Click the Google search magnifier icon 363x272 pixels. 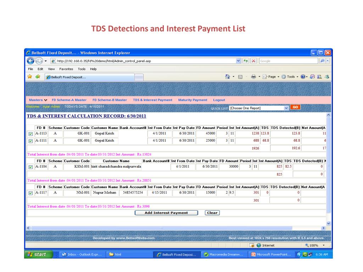point(322,61)
